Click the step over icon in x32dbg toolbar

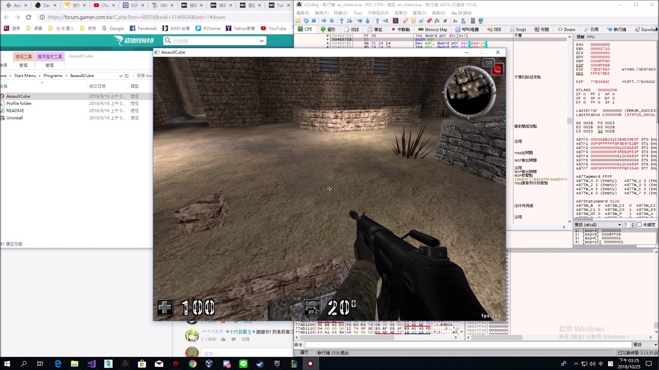click(x=350, y=21)
